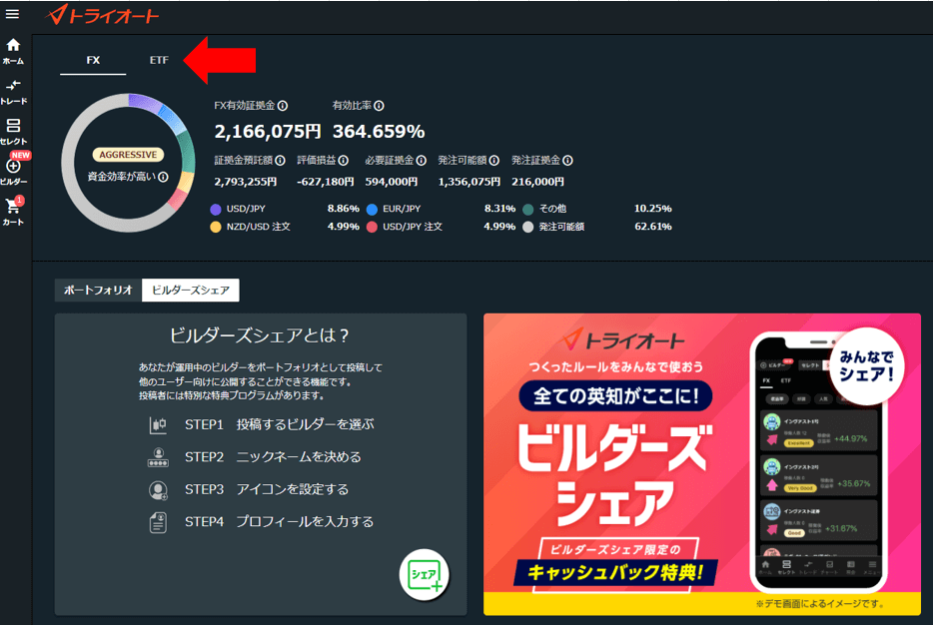This screenshot has height=625, width=933.
Task: Click the みんなでシェア! bubble on banner
Action: pos(866,365)
